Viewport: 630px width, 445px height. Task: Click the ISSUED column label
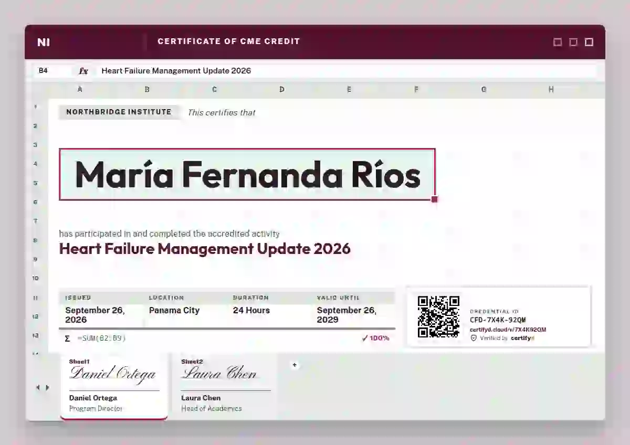point(78,298)
